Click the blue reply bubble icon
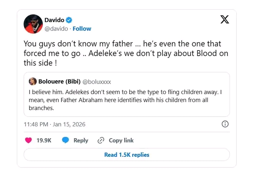267x175 pixels. pyautogui.click(x=66, y=140)
